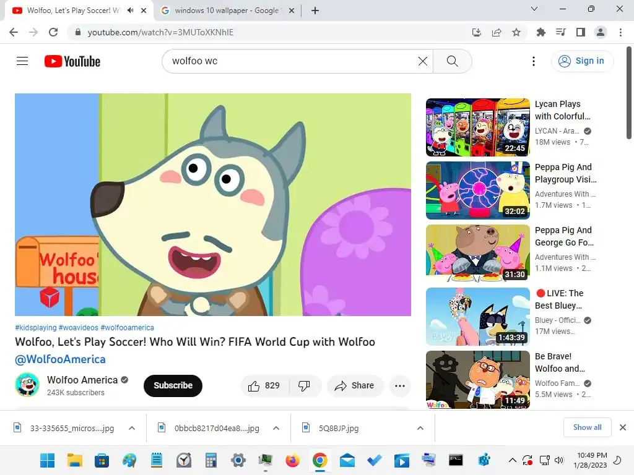
Task: Go to the YouTube home logo
Action: (x=72, y=61)
